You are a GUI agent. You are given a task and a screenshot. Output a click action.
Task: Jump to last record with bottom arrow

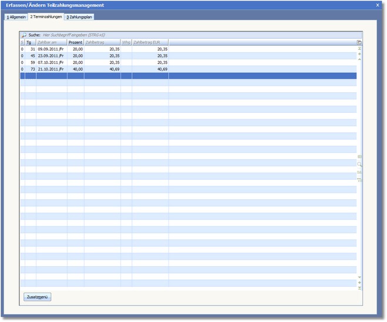point(359,288)
